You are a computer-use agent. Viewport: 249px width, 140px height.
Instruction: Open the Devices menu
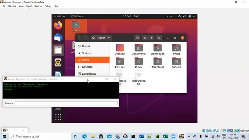38,6
